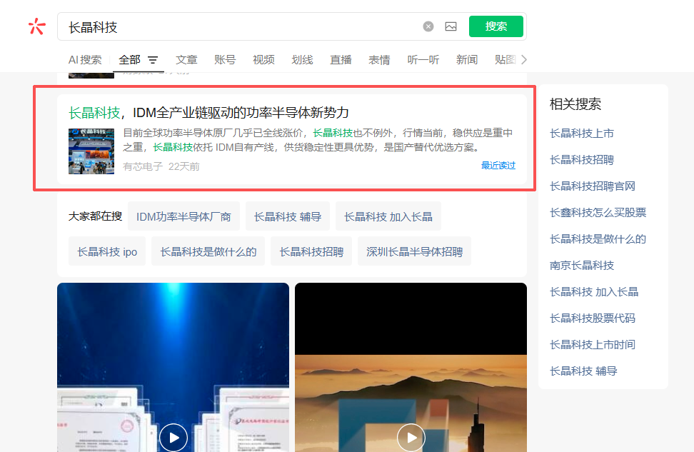Click the article thumbnail from 有芯电子
This screenshot has width=694, height=452.
pos(91,151)
